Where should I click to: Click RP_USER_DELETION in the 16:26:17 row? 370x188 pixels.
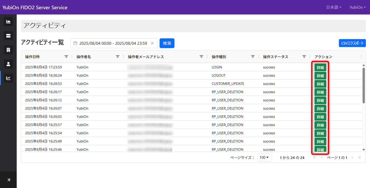coord(227,92)
